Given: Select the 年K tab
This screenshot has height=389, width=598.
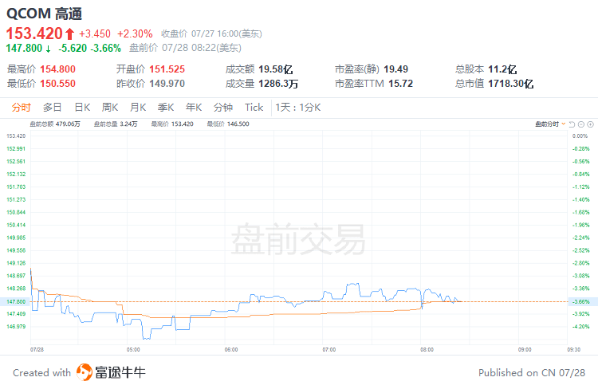Looking at the screenshot, I should click(194, 108).
